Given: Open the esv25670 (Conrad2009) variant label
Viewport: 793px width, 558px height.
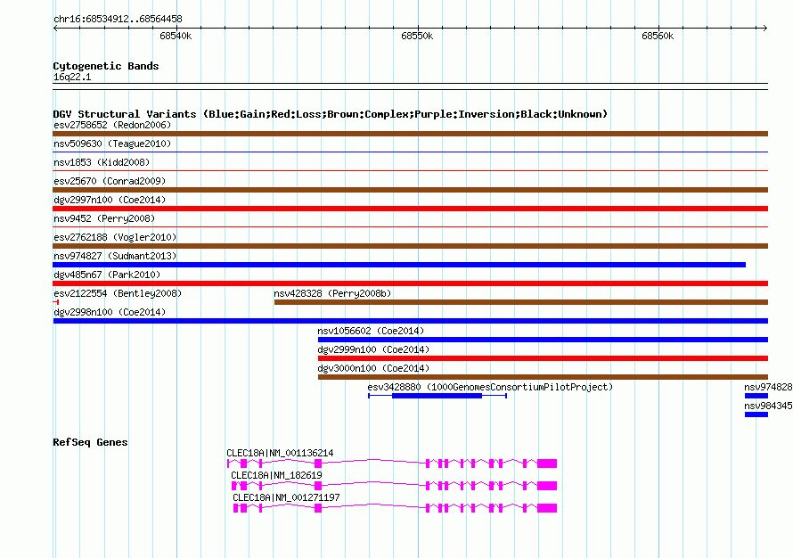Looking at the screenshot, I should coord(110,181).
